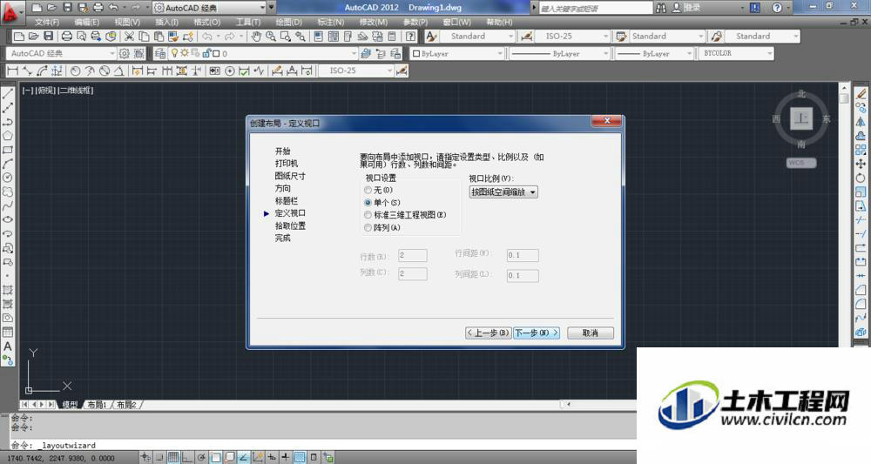Open the Properties palette icon
871x464 pixels.
(318, 37)
